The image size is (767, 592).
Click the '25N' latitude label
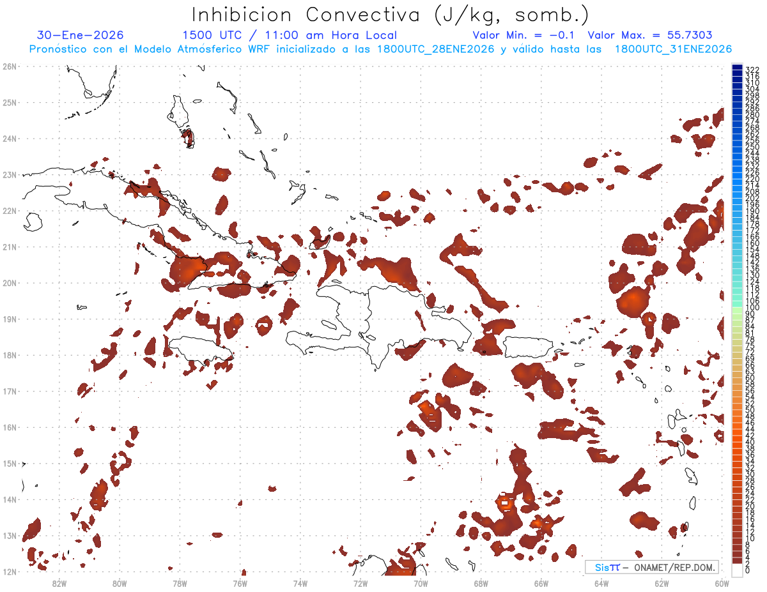[10, 102]
